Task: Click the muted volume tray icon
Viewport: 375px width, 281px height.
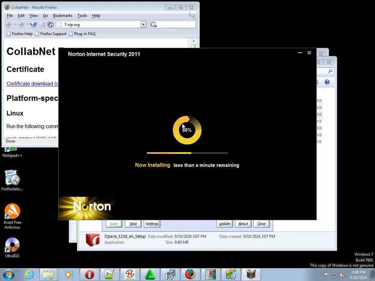Action: [x=342, y=275]
